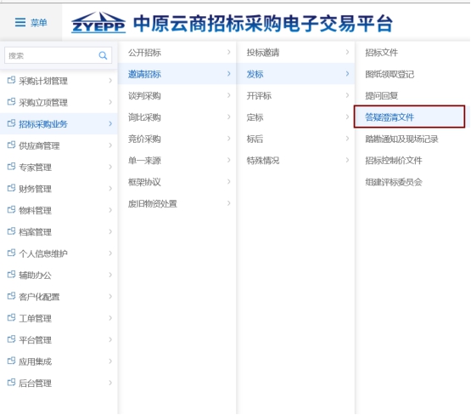The width and height of the screenshot is (471, 415).
Task: Click the icon beside 财务管理
Action: tap(11, 188)
